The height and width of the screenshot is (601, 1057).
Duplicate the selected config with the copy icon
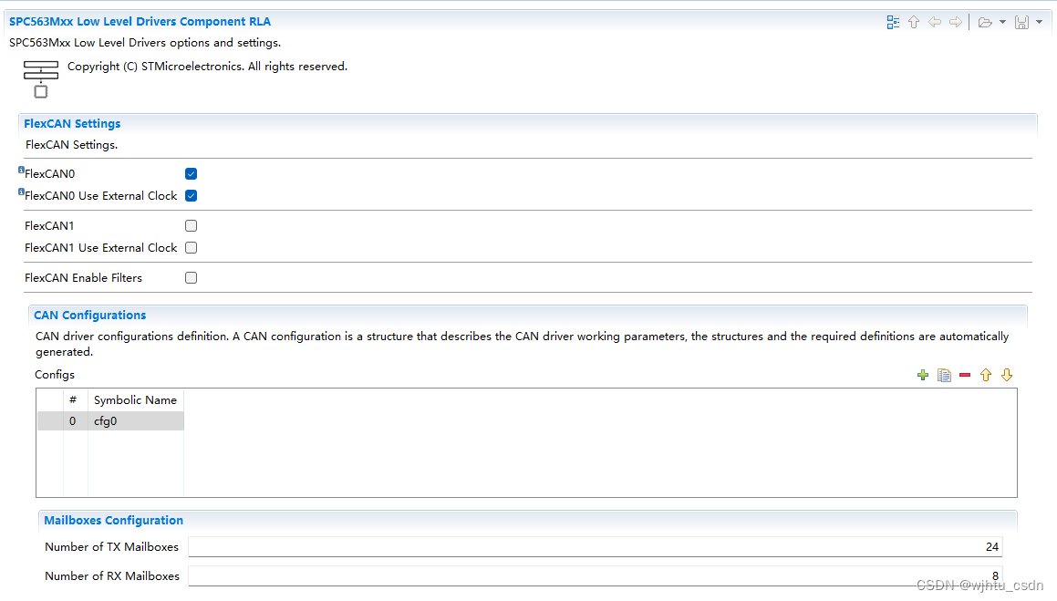[944, 376]
